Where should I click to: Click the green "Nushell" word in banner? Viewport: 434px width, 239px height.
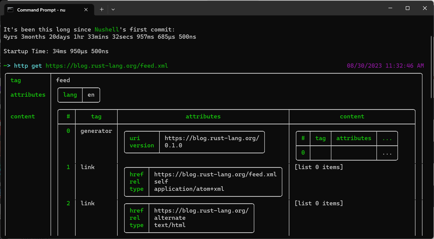tap(107, 29)
